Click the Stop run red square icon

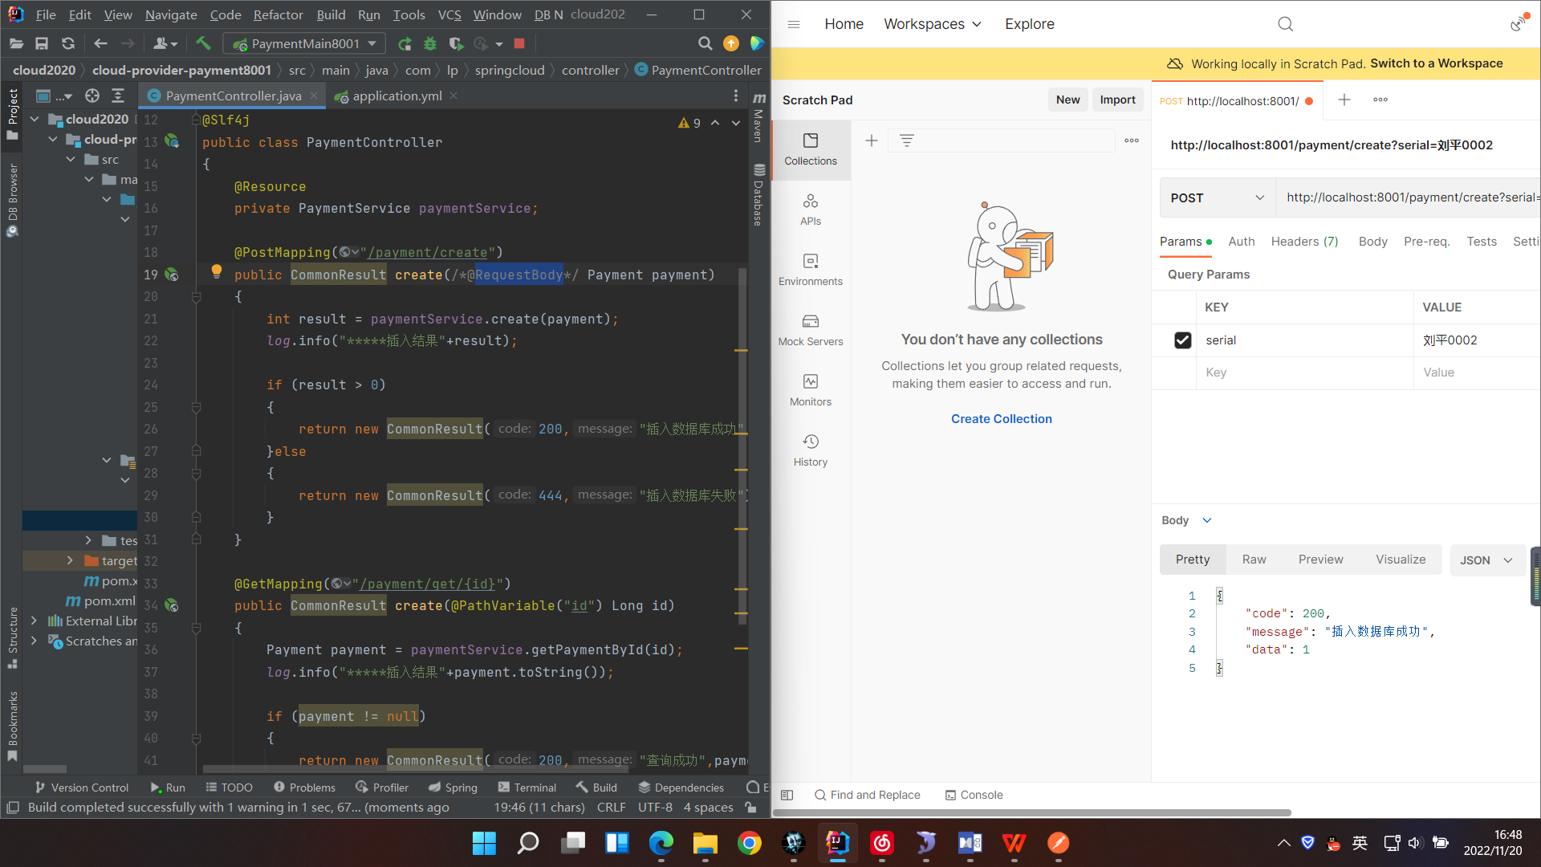519,43
